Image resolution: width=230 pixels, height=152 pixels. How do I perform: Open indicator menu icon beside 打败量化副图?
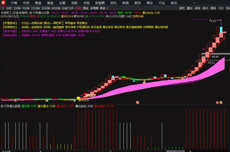click(x=2, y=106)
